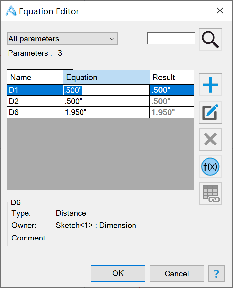Click D1 result cell .500"
The height and width of the screenshot is (288, 233).
[x=172, y=90]
